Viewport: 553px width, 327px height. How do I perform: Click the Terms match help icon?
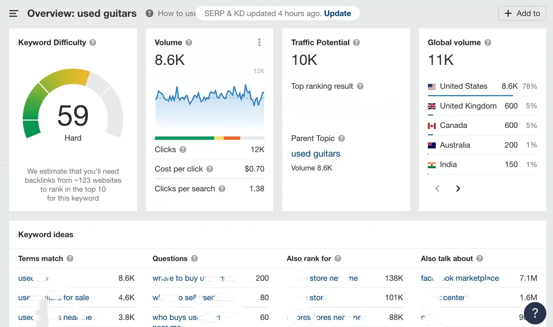click(70, 258)
